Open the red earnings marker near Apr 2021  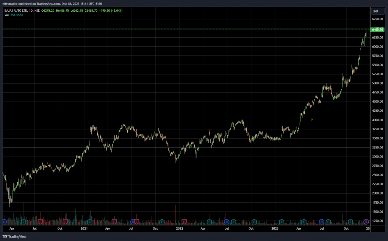tap(114, 222)
